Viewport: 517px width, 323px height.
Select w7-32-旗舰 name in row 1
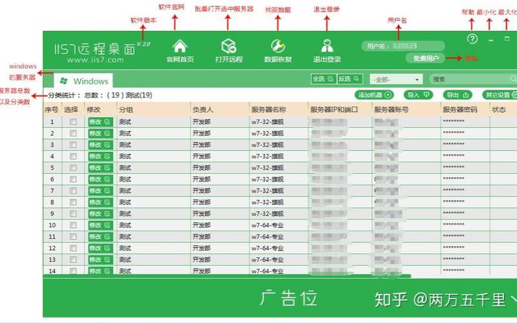pyautogui.click(x=268, y=122)
